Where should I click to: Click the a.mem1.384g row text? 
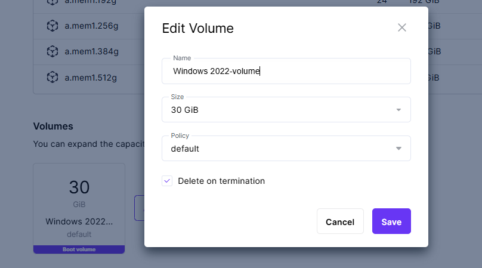[x=92, y=51]
